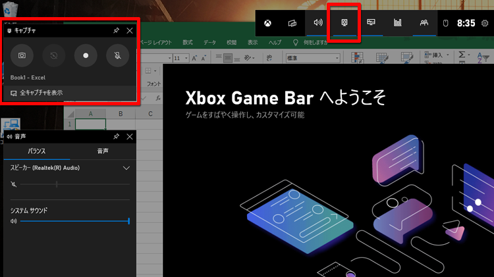This screenshot has width=494, height=277.
Task: Select Excel column C header
Action: point(150,114)
